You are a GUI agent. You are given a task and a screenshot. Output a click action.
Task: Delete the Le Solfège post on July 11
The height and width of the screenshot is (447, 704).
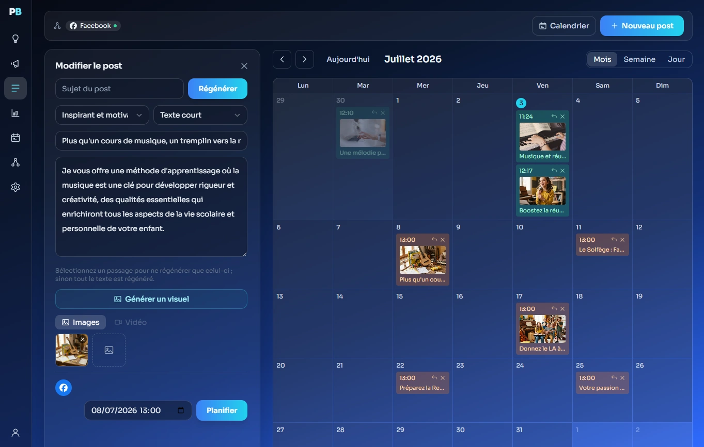622,240
